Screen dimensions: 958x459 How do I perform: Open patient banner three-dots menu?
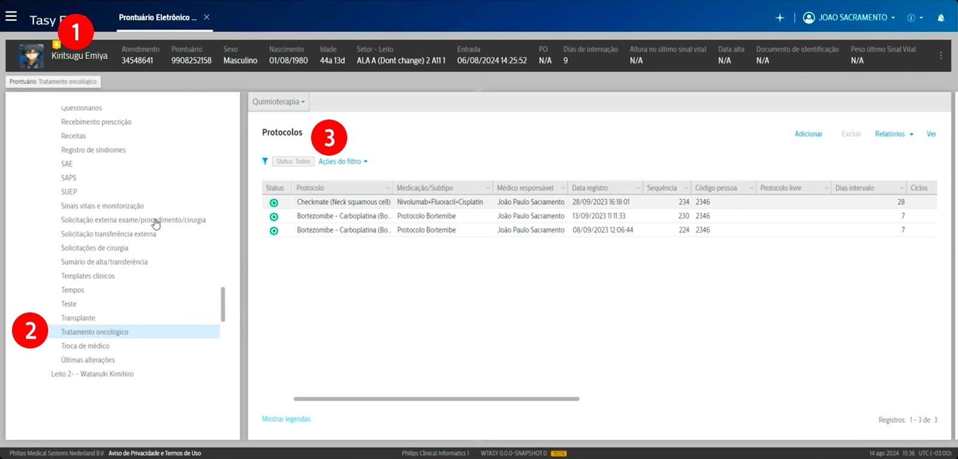941,55
